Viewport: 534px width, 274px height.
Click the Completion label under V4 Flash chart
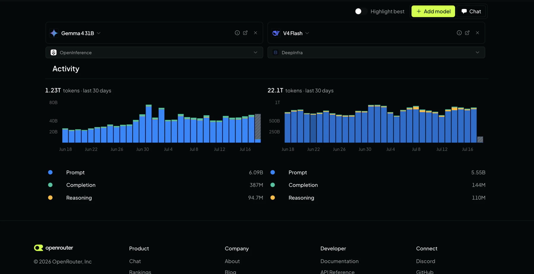[303, 185]
